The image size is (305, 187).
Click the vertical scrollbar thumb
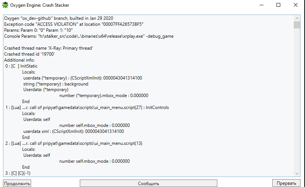[x=297, y=25]
